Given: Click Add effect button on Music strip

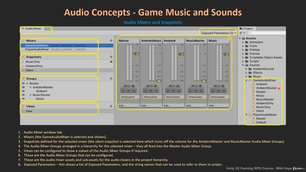Looking at the screenshot, I should [x=218, y=105].
